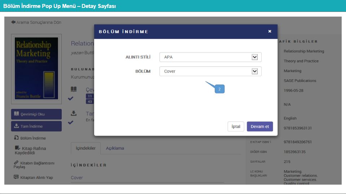Click the İptal button
346x194 pixels.
(x=236, y=127)
